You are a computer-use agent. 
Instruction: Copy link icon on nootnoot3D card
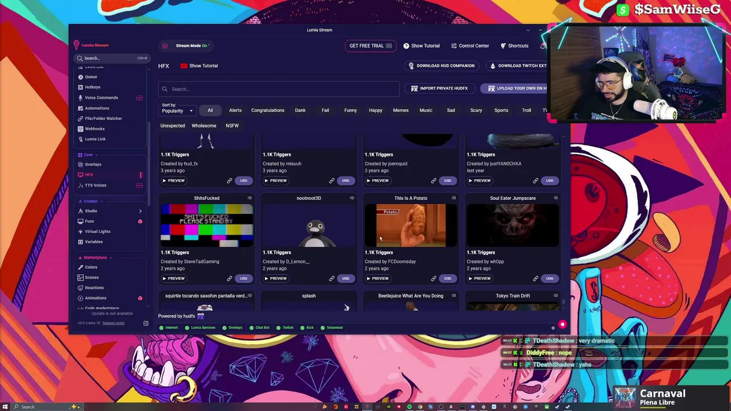[332, 279]
